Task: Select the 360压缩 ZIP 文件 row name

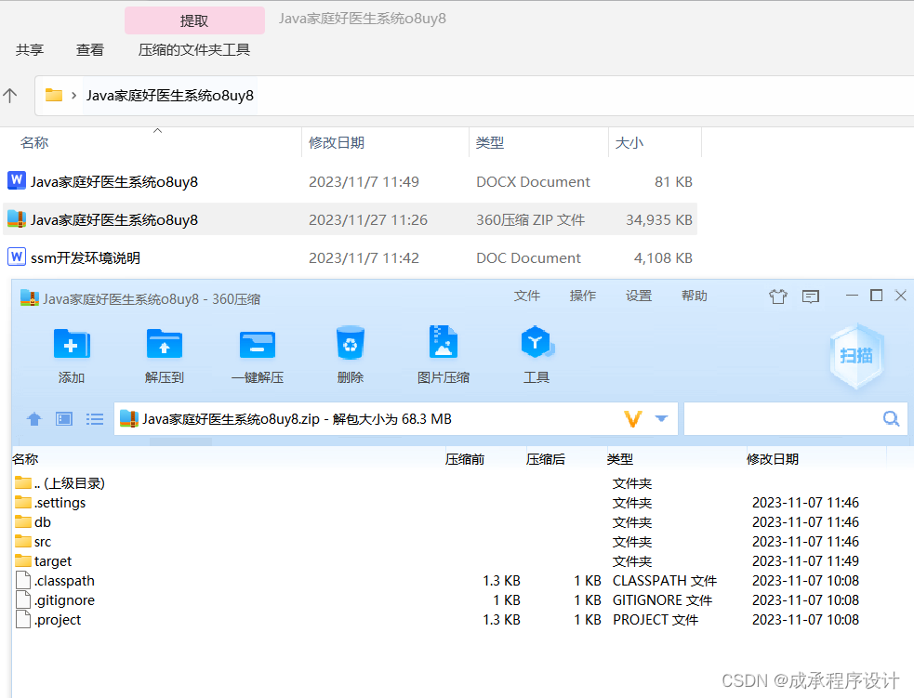Action: point(114,219)
